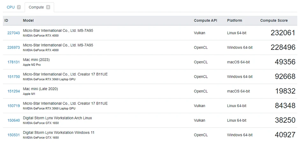Click the Platform column header
Viewport: 306px width, 146px height.
(234, 20)
